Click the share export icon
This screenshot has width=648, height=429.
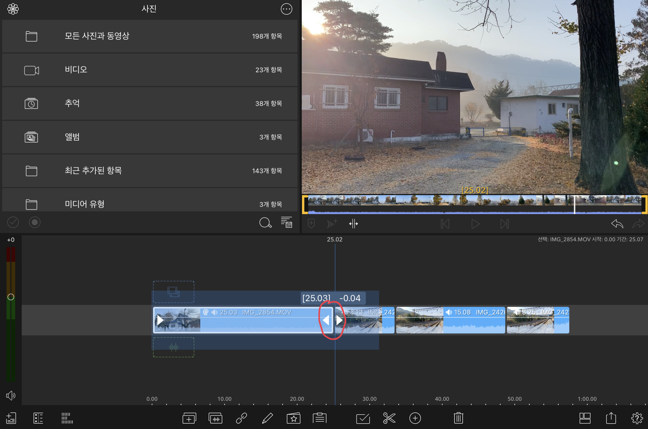pos(611,418)
